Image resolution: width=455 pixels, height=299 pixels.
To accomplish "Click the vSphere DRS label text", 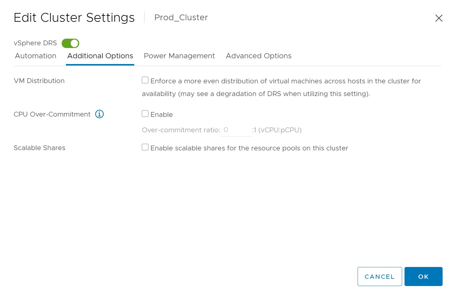I will pyautogui.click(x=35, y=43).
